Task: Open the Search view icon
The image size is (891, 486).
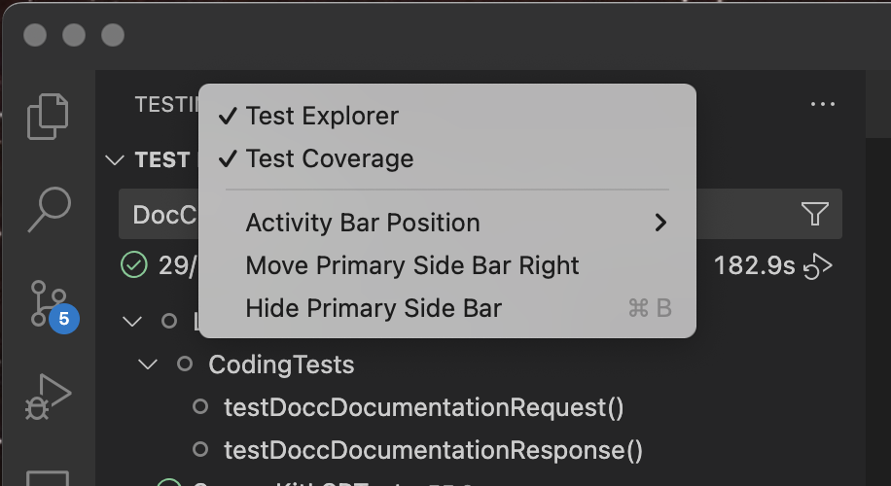Action: (x=48, y=208)
